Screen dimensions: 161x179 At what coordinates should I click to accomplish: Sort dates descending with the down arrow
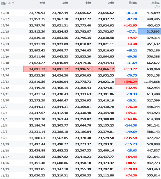click(x=13, y=3)
